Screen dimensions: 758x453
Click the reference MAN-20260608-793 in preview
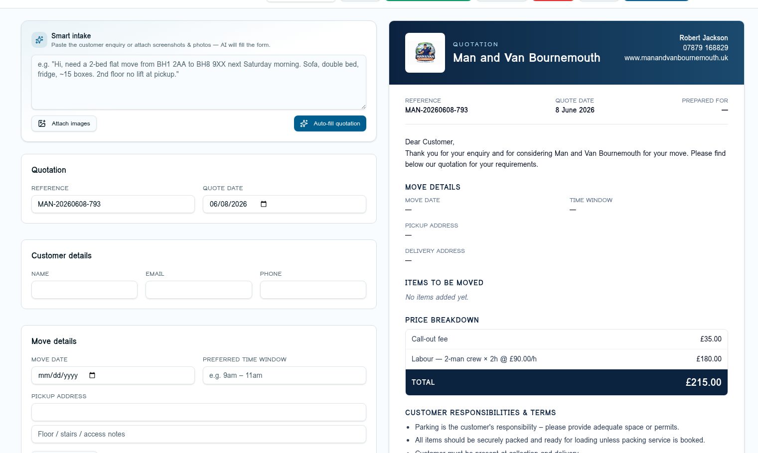[437, 110]
